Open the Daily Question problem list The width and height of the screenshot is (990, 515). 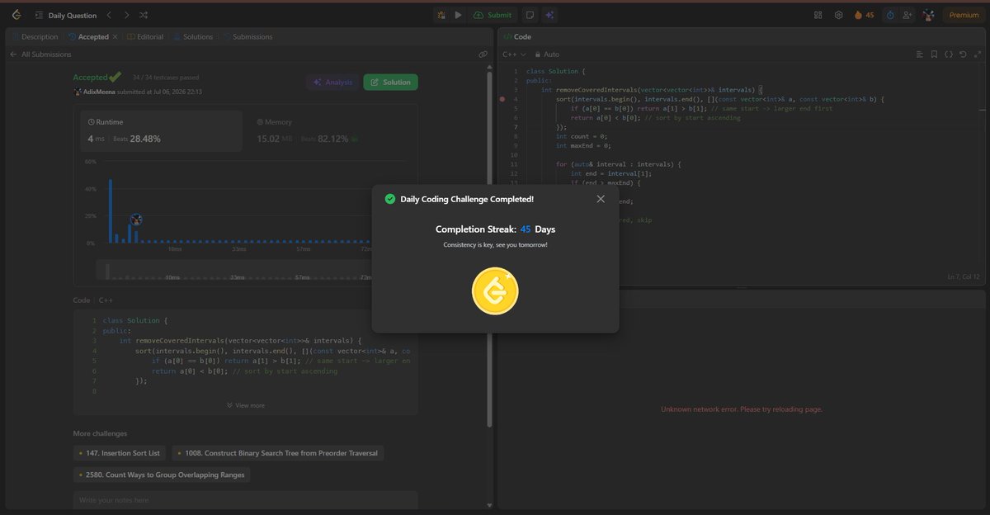[66, 15]
